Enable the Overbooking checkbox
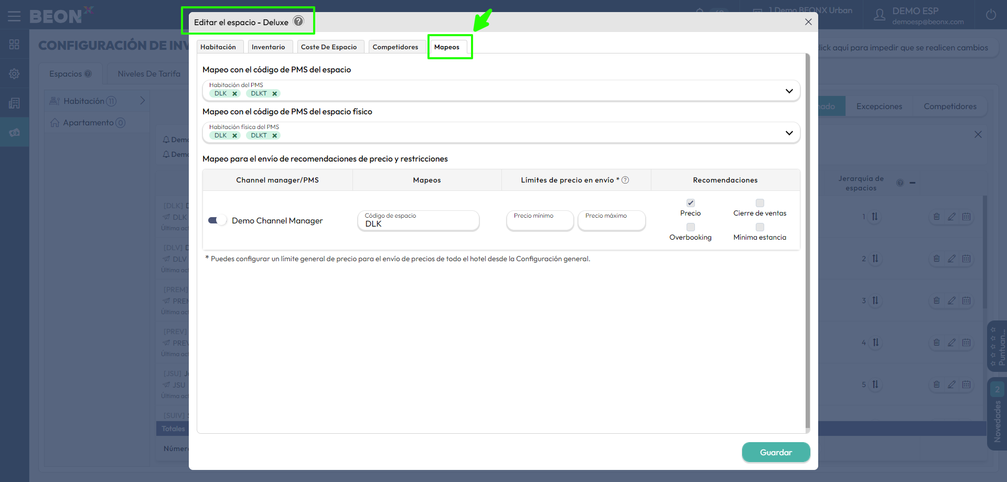1007x482 pixels. click(x=691, y=227)
